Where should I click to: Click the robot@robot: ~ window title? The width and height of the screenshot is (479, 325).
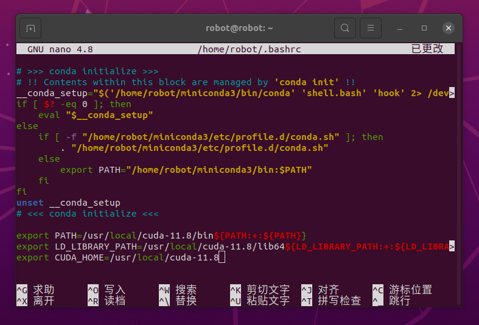pyautogui.click(x=239, y=28)
